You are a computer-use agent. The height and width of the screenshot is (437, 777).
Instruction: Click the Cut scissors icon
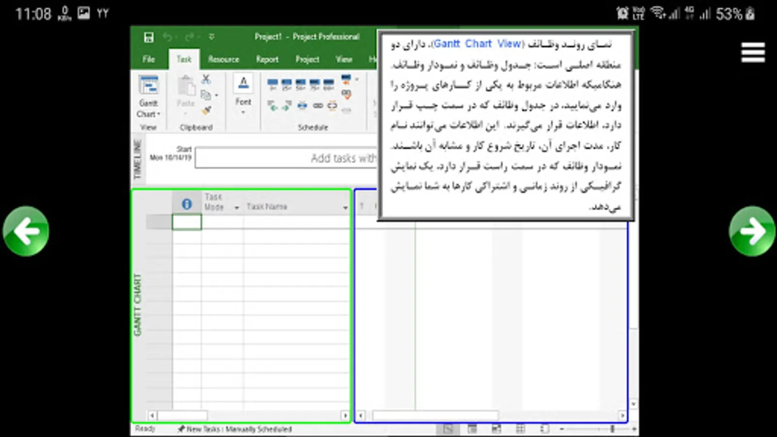pyautogui.click(x=206, y=79)
